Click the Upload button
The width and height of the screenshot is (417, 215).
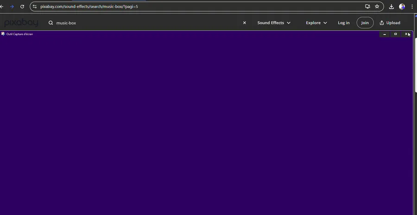point(390,23)
